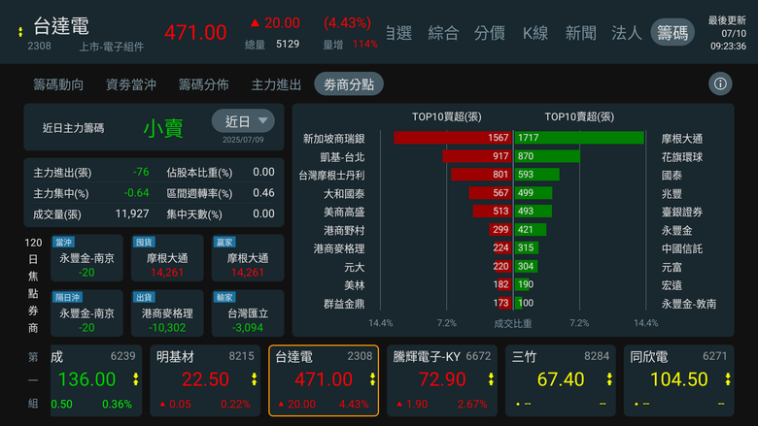Select the 資券當沖 sub-tab
The width and height of the screenshot is (758, 426).
point(131,85)
